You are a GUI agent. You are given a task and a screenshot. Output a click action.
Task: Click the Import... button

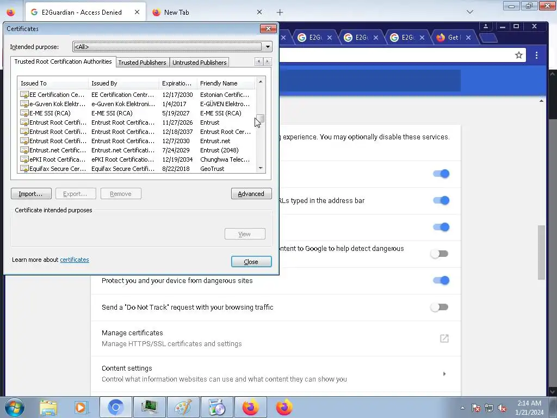(31, 194)
